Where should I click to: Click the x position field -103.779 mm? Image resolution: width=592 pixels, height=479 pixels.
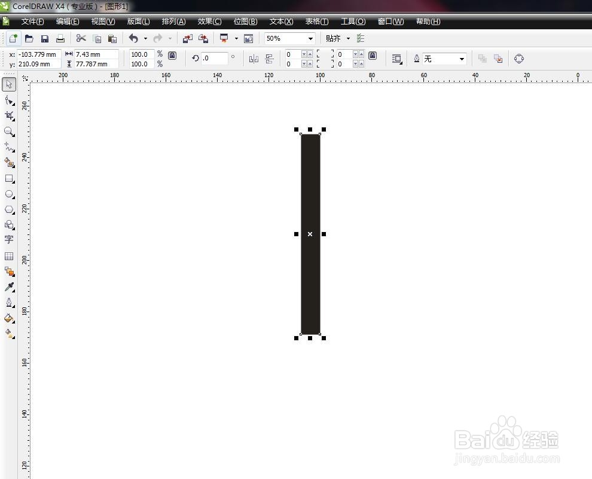click(39, 54)
